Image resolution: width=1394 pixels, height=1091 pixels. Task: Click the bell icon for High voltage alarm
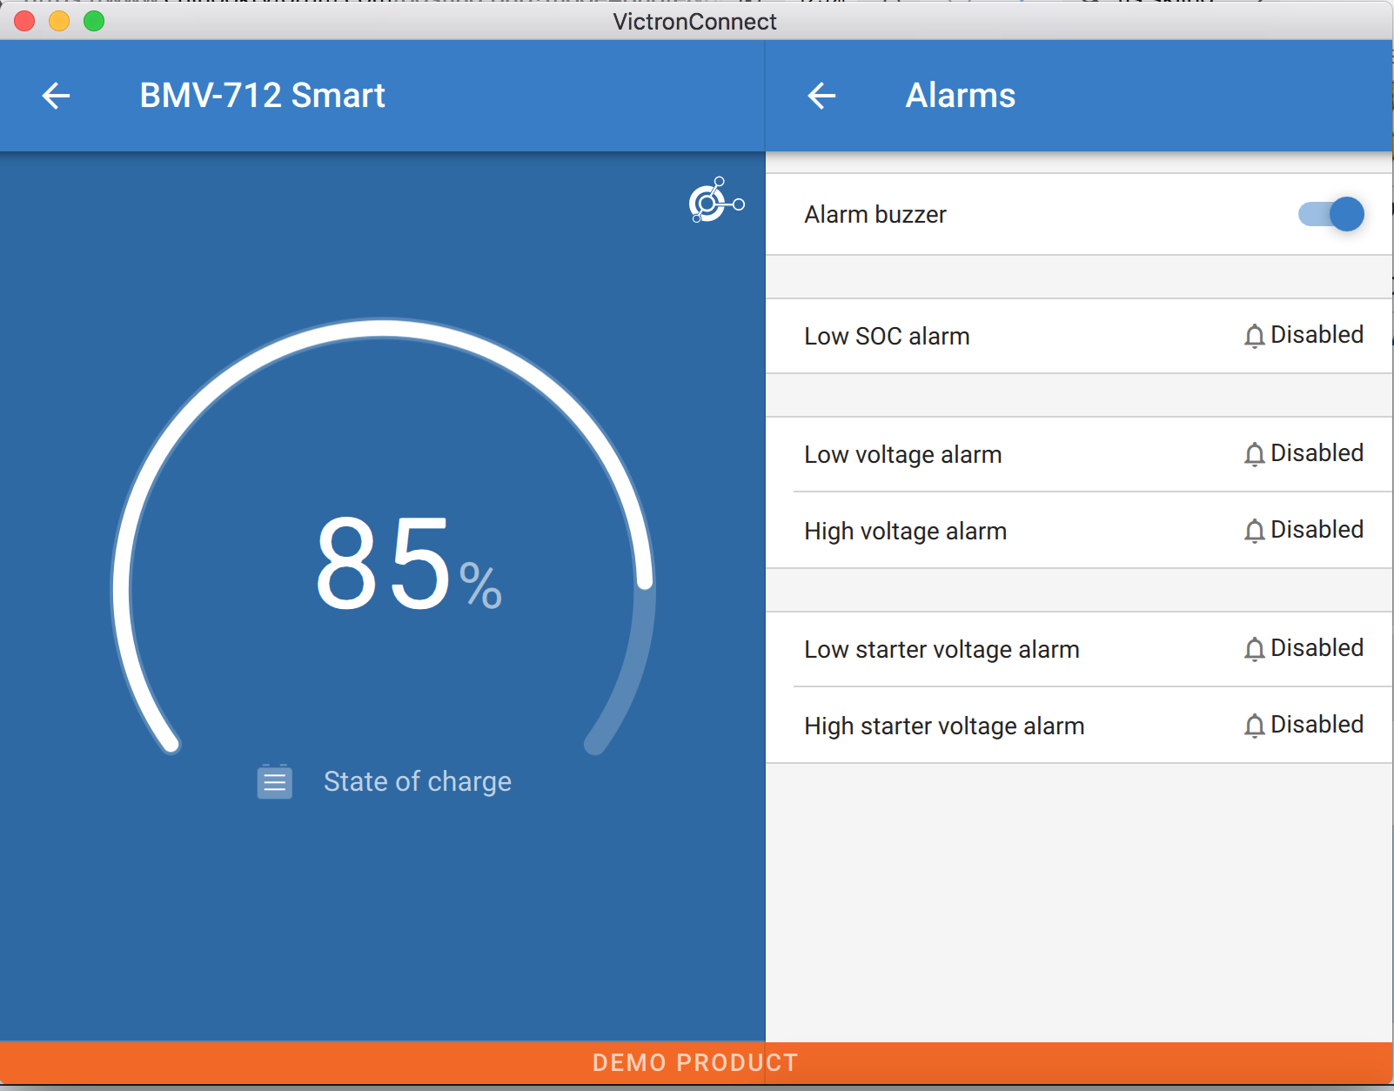[1254, 531]
